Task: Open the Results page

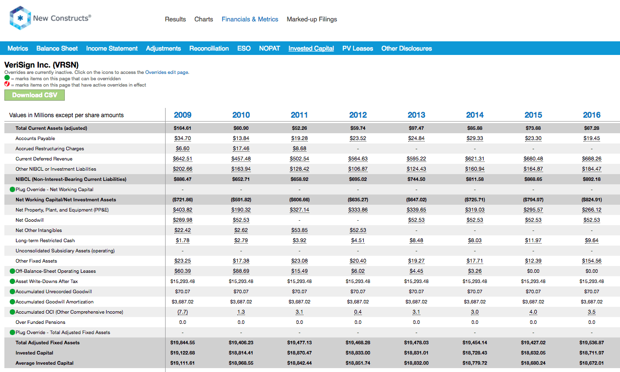Action: pos(175,19)
